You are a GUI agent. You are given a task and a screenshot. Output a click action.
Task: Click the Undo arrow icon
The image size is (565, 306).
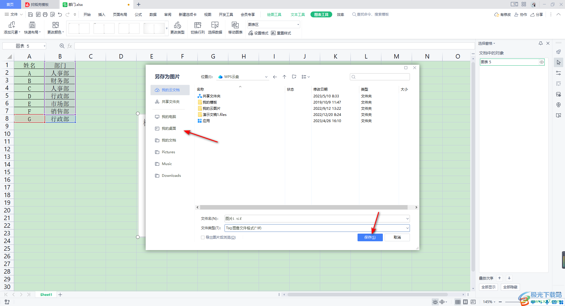(60, 14)
